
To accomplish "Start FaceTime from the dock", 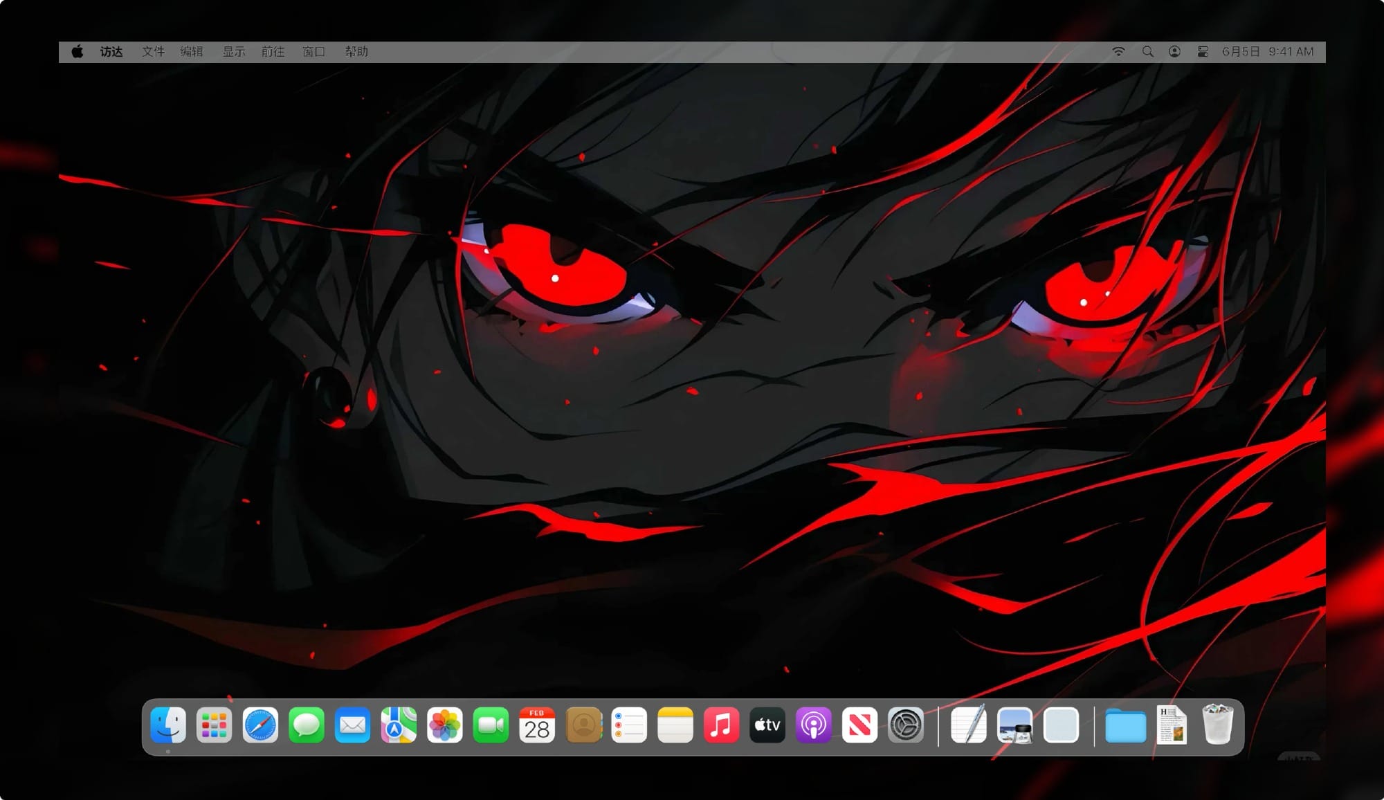I will coord(491,725).
